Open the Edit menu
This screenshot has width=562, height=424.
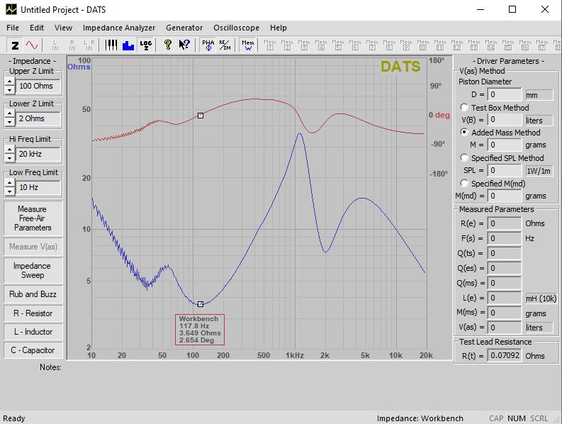(x=37, y=28)
